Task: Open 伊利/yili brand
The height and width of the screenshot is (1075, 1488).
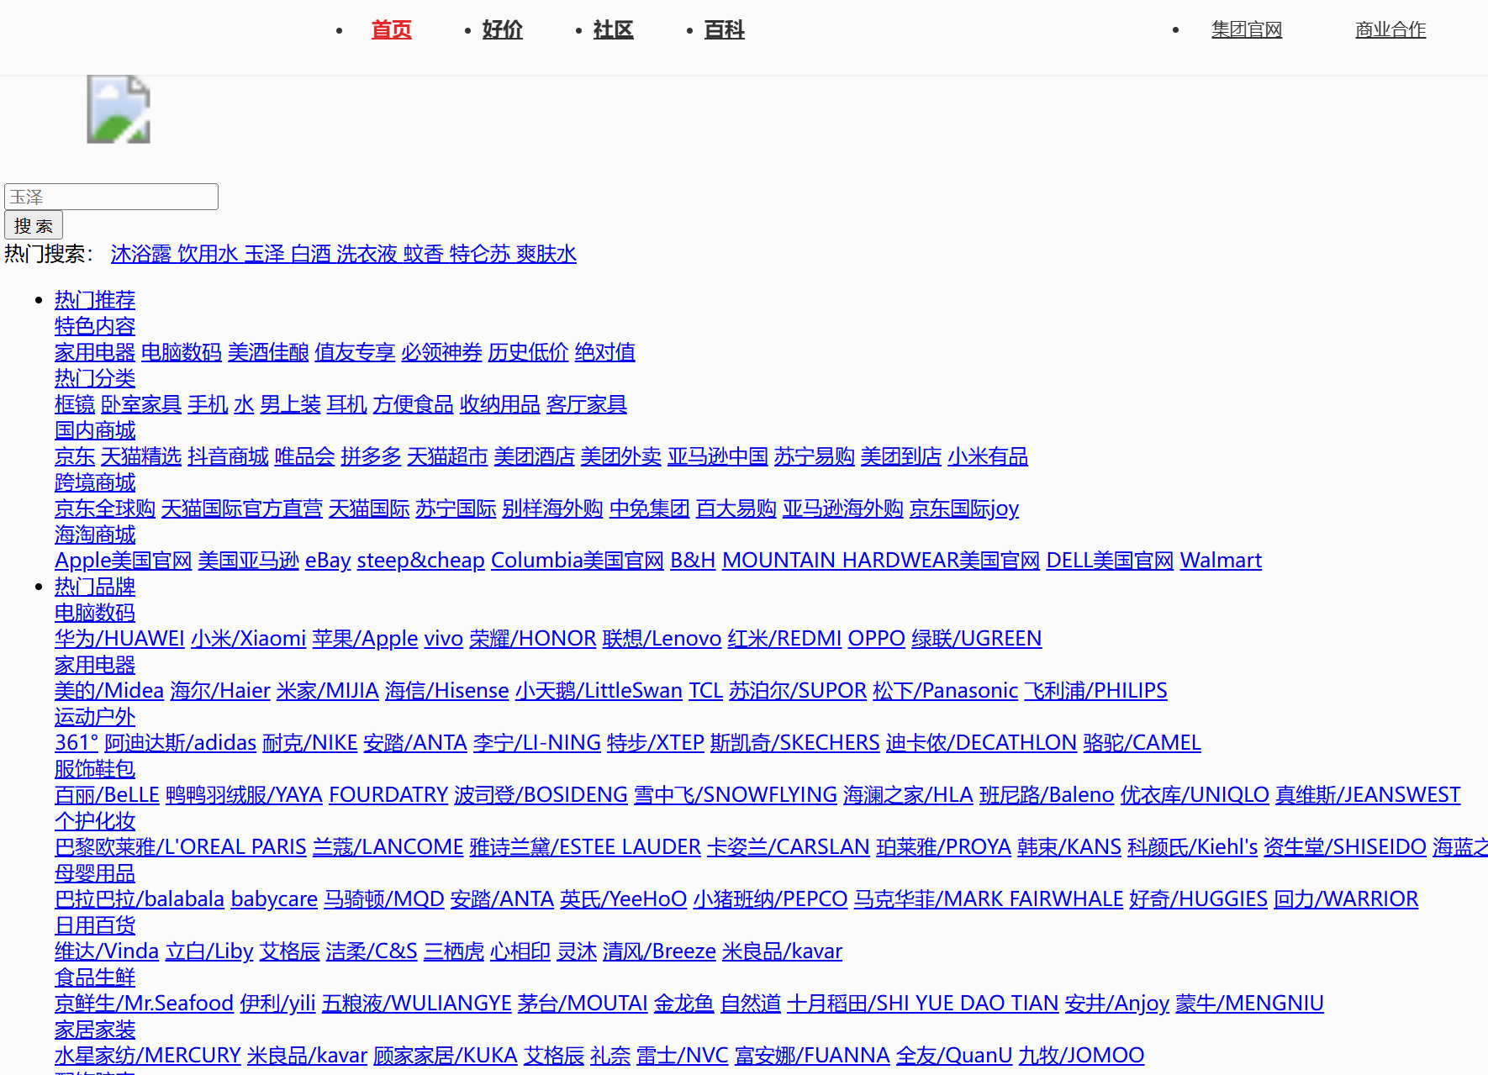Action: (x=277, y=1004)
